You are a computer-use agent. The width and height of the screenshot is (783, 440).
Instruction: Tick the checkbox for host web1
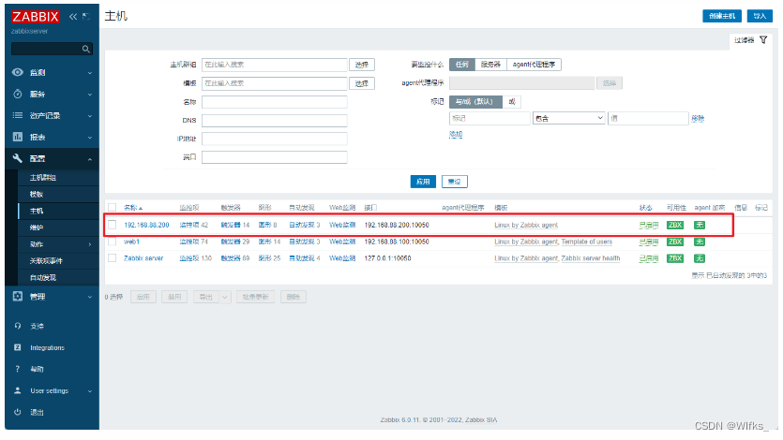pos(113,242)
